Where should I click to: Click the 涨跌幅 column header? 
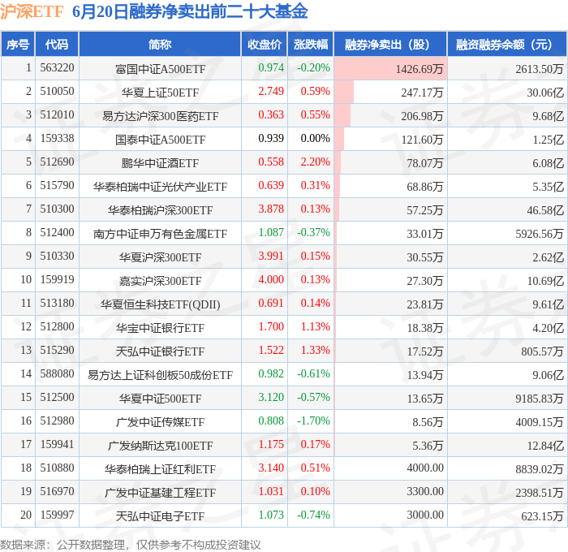click(311, 44)
